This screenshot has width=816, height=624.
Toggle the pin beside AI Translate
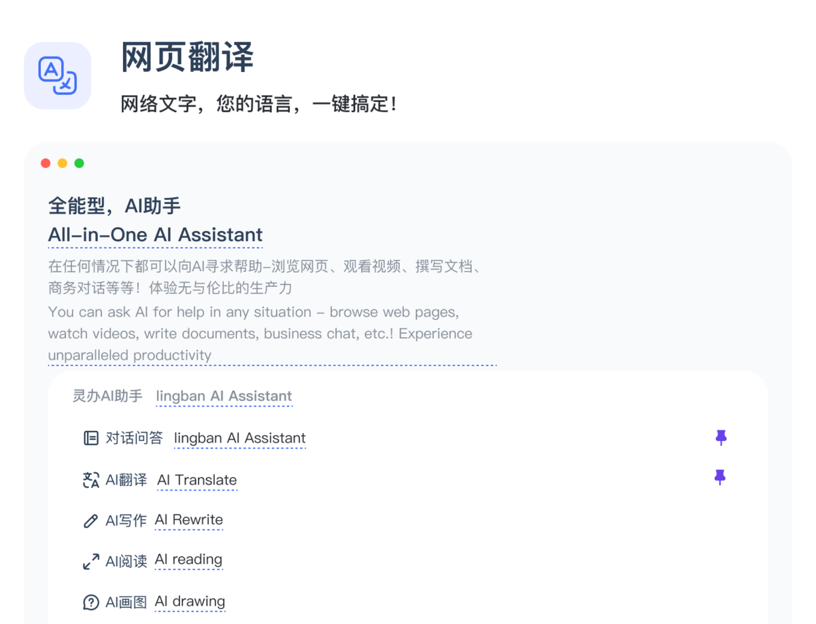tap(719, 478)
